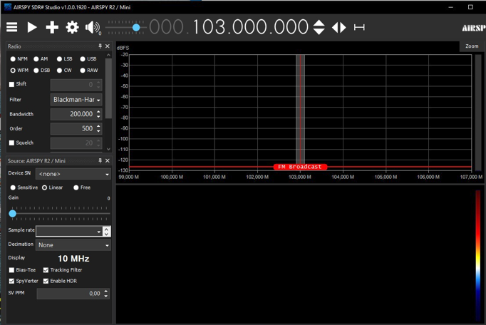Image resolution: width=486 pixels, height=325 pixels.
Task: Close the Source AIRSPY R2 panel
Action: point(107,160)
